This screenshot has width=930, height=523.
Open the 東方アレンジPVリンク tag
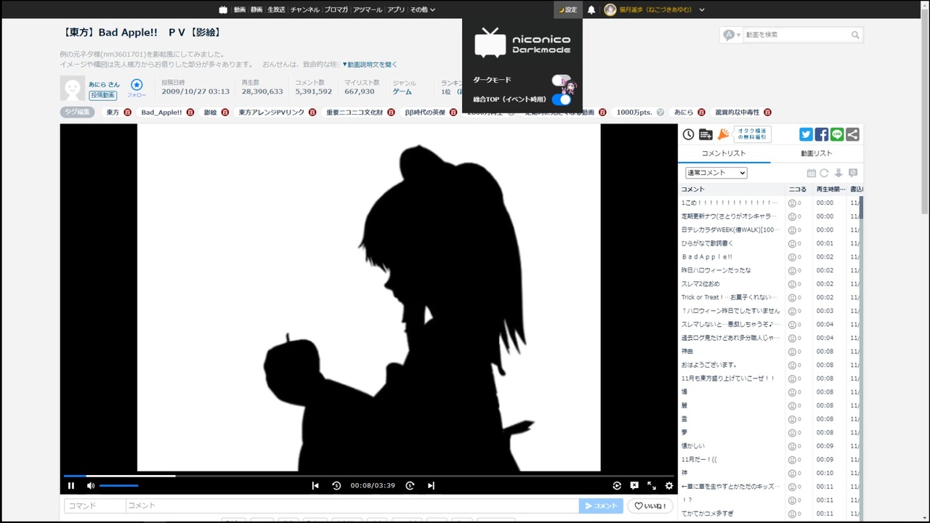(x=272, y=113)
